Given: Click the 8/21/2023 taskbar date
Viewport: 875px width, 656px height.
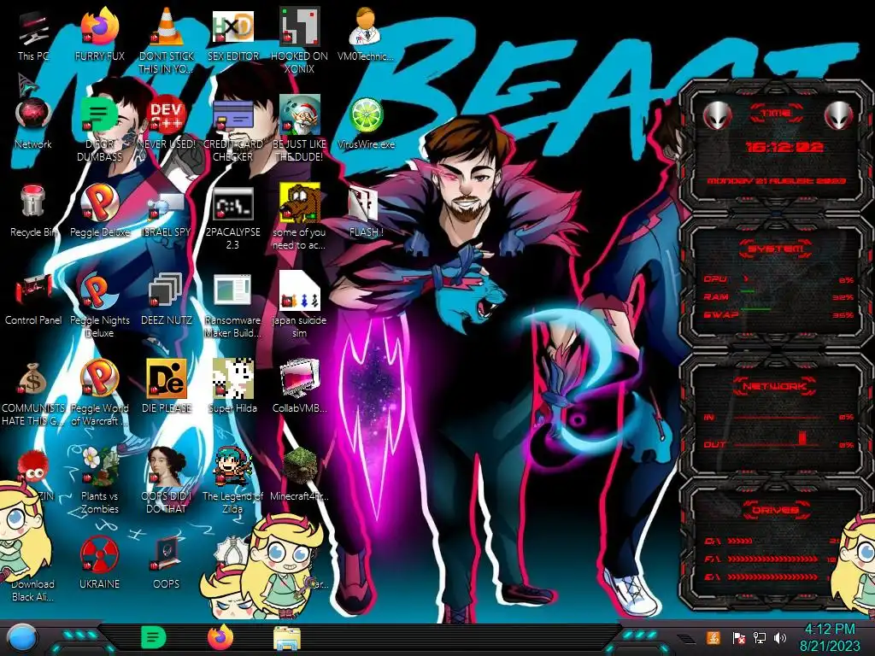Looking at the screenshot, I should (829, 647).
